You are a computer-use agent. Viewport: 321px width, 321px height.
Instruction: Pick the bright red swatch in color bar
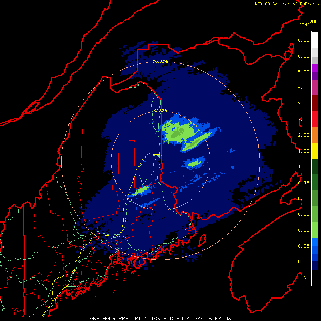tap(315, 119)
